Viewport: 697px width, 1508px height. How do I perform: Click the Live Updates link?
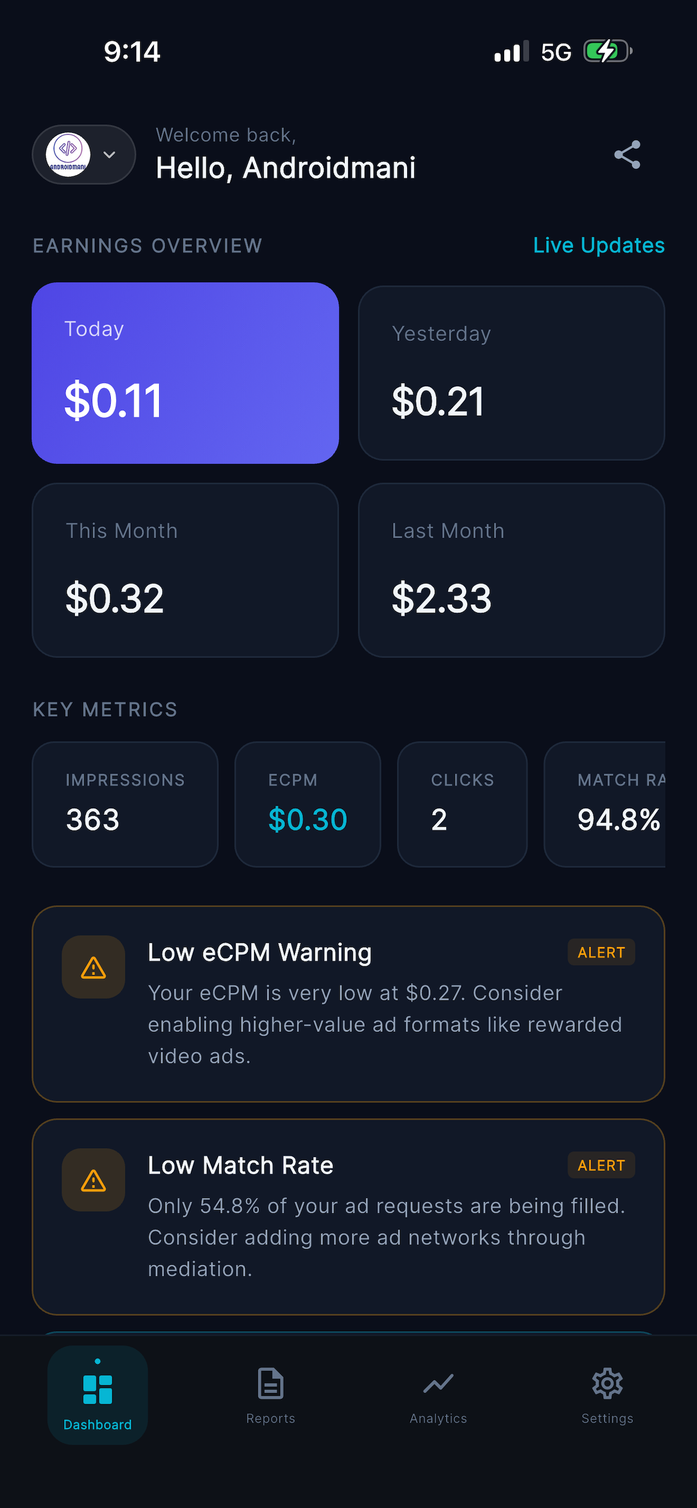[599, 245]
